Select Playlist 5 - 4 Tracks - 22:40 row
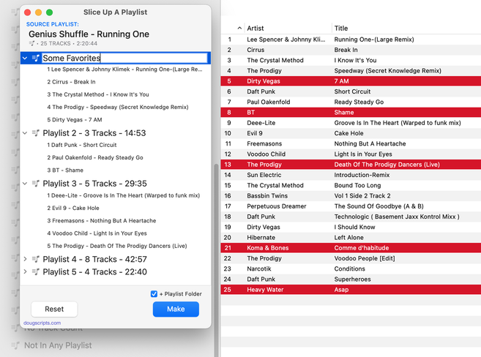481x357 pixels. pos(116,272)
